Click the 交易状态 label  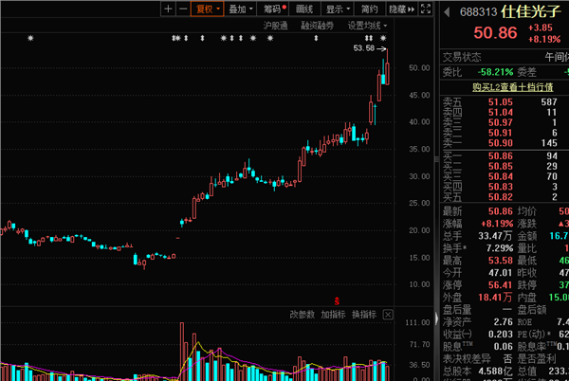(462, 57)
